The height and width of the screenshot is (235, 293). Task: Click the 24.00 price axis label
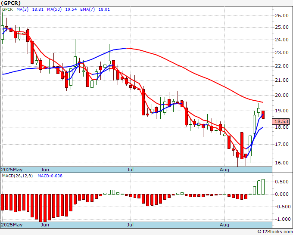282,40
